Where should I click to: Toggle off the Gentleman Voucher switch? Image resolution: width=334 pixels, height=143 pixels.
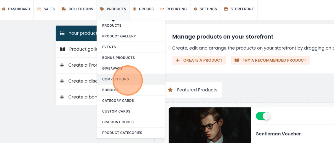263,116
